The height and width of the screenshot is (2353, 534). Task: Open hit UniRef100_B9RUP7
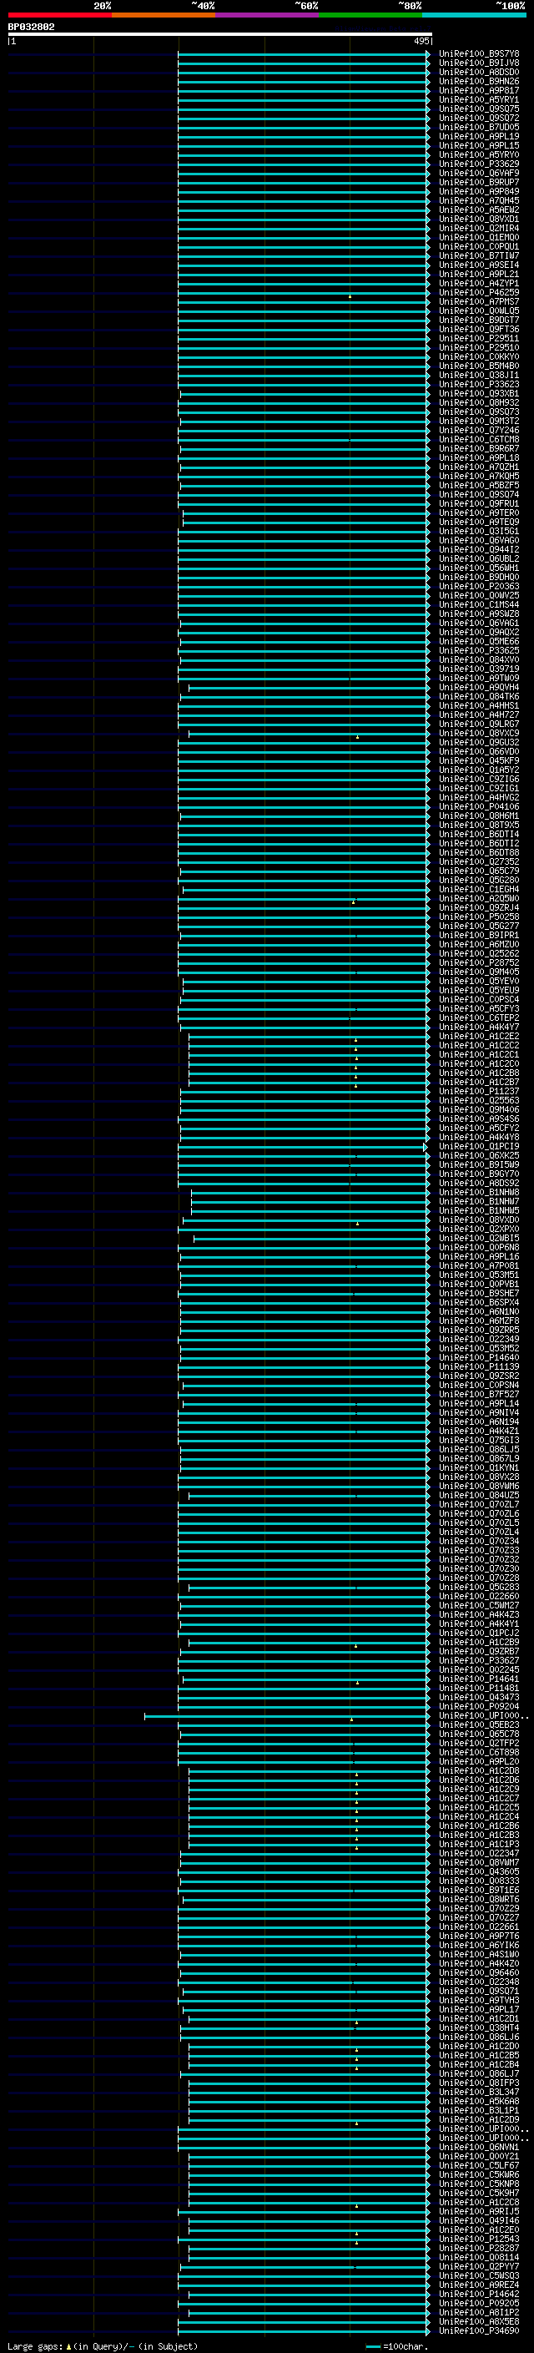click(479, 183)
